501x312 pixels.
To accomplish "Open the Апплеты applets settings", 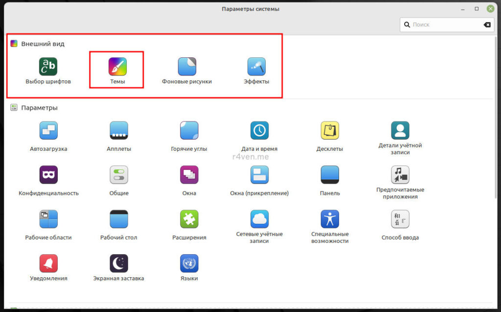I will 119,131.
